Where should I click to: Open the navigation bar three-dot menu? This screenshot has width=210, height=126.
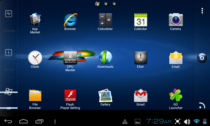pyautogui.click(x=55, y=122)
